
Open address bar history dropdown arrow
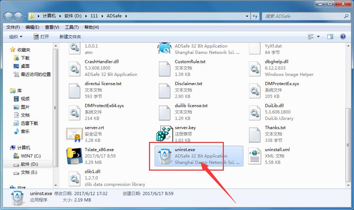(247, 16)
